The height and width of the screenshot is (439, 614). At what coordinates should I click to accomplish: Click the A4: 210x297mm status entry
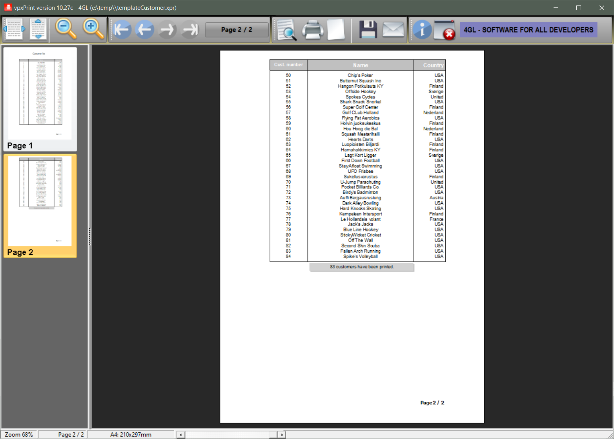click(x=131, y=435)
